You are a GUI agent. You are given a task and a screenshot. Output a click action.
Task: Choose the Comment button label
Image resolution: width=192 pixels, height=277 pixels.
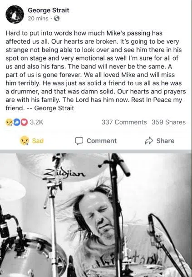click(x=102, y=141)
